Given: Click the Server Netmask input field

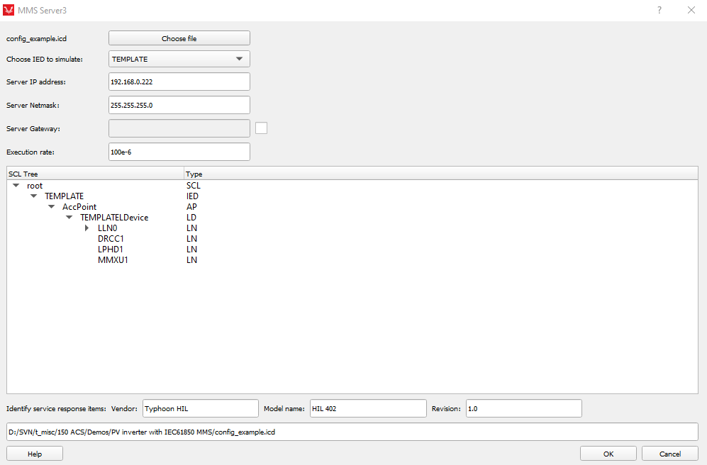Looking at the screenshot, I should click(179, 105).
